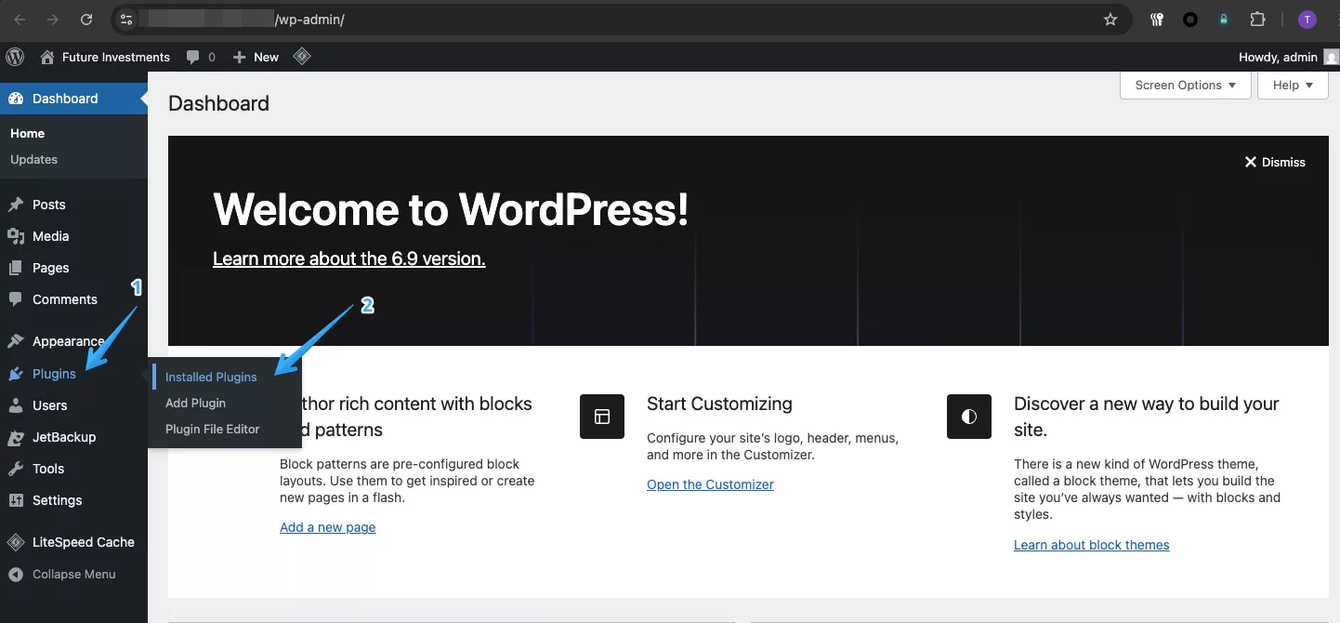This screenshot has width=1340, height=623.
Task: Open JetBackup
Action: [64, 437]
